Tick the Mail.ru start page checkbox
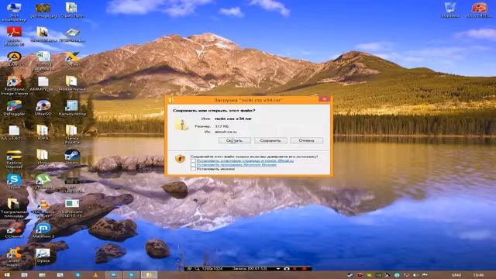 point(193,160)
